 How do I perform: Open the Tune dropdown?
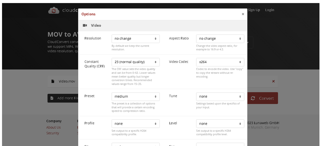pyautogui.click(x=220, y=97)
